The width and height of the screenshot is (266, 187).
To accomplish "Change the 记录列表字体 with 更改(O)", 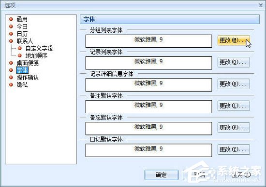I will point(234,62).
